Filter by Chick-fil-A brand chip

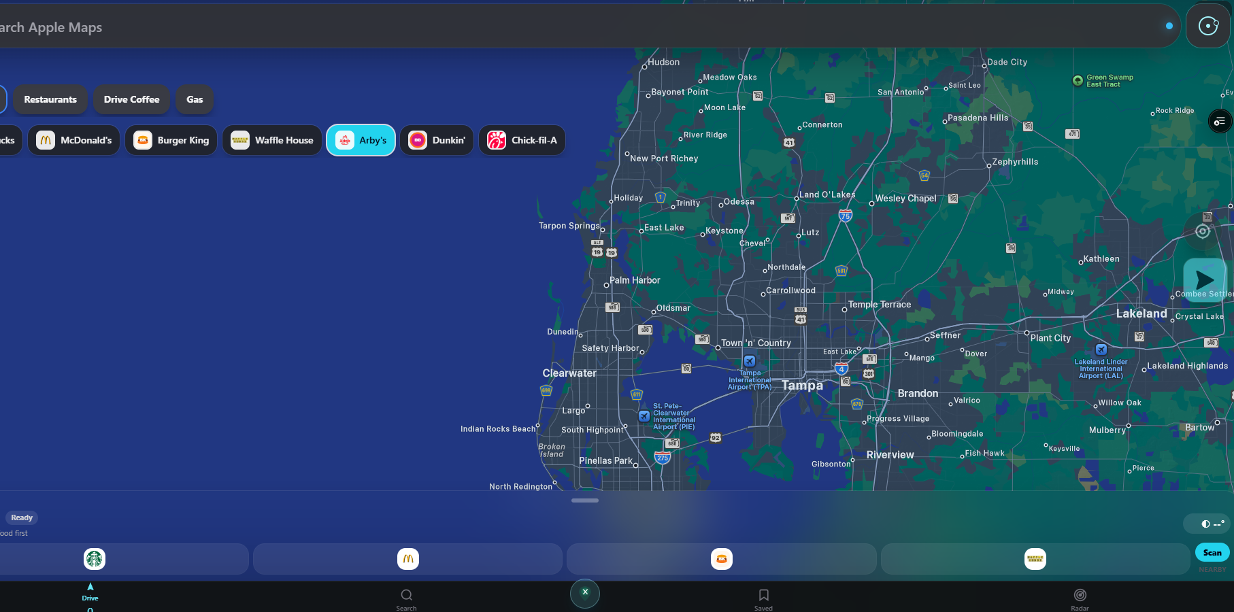coord(522,140)
